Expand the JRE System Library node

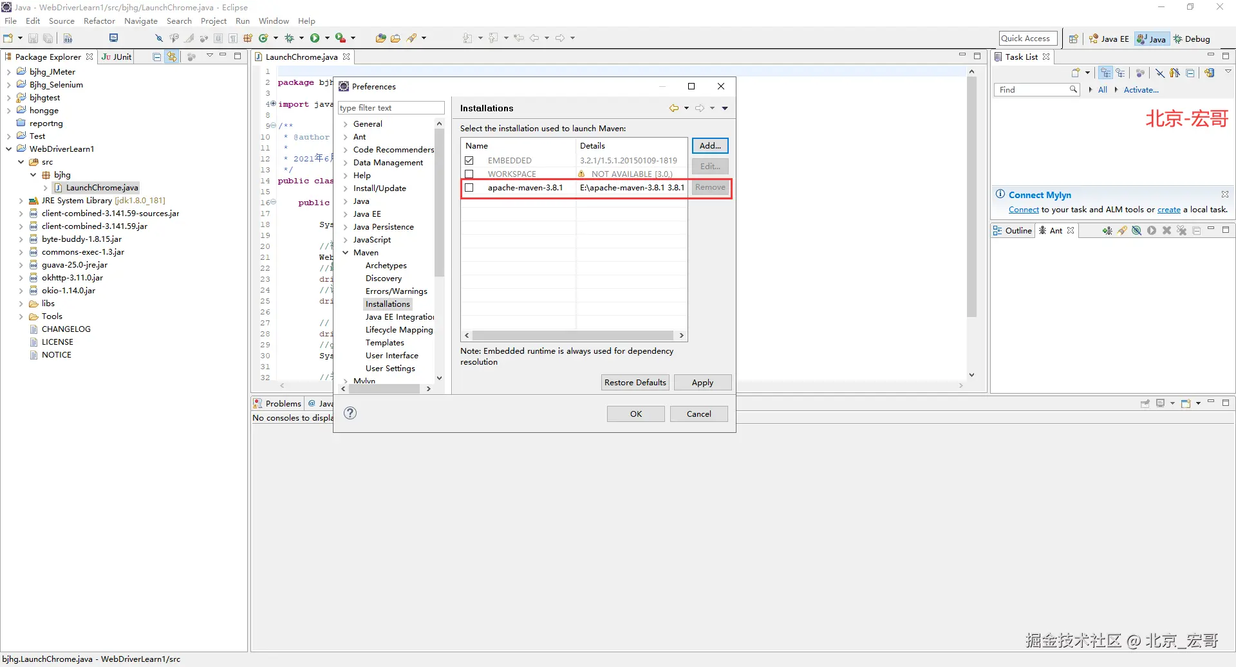(21, 201)
